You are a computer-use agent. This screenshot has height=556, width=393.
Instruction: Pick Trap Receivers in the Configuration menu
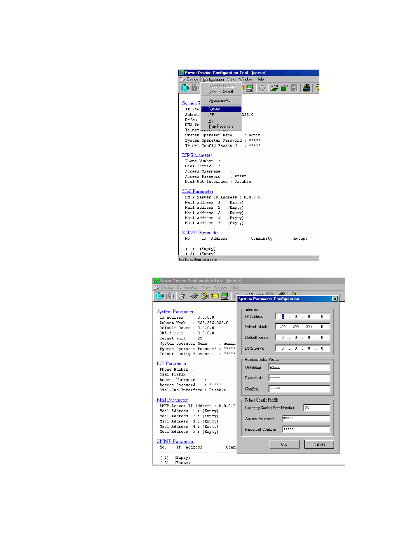[221, 126]
